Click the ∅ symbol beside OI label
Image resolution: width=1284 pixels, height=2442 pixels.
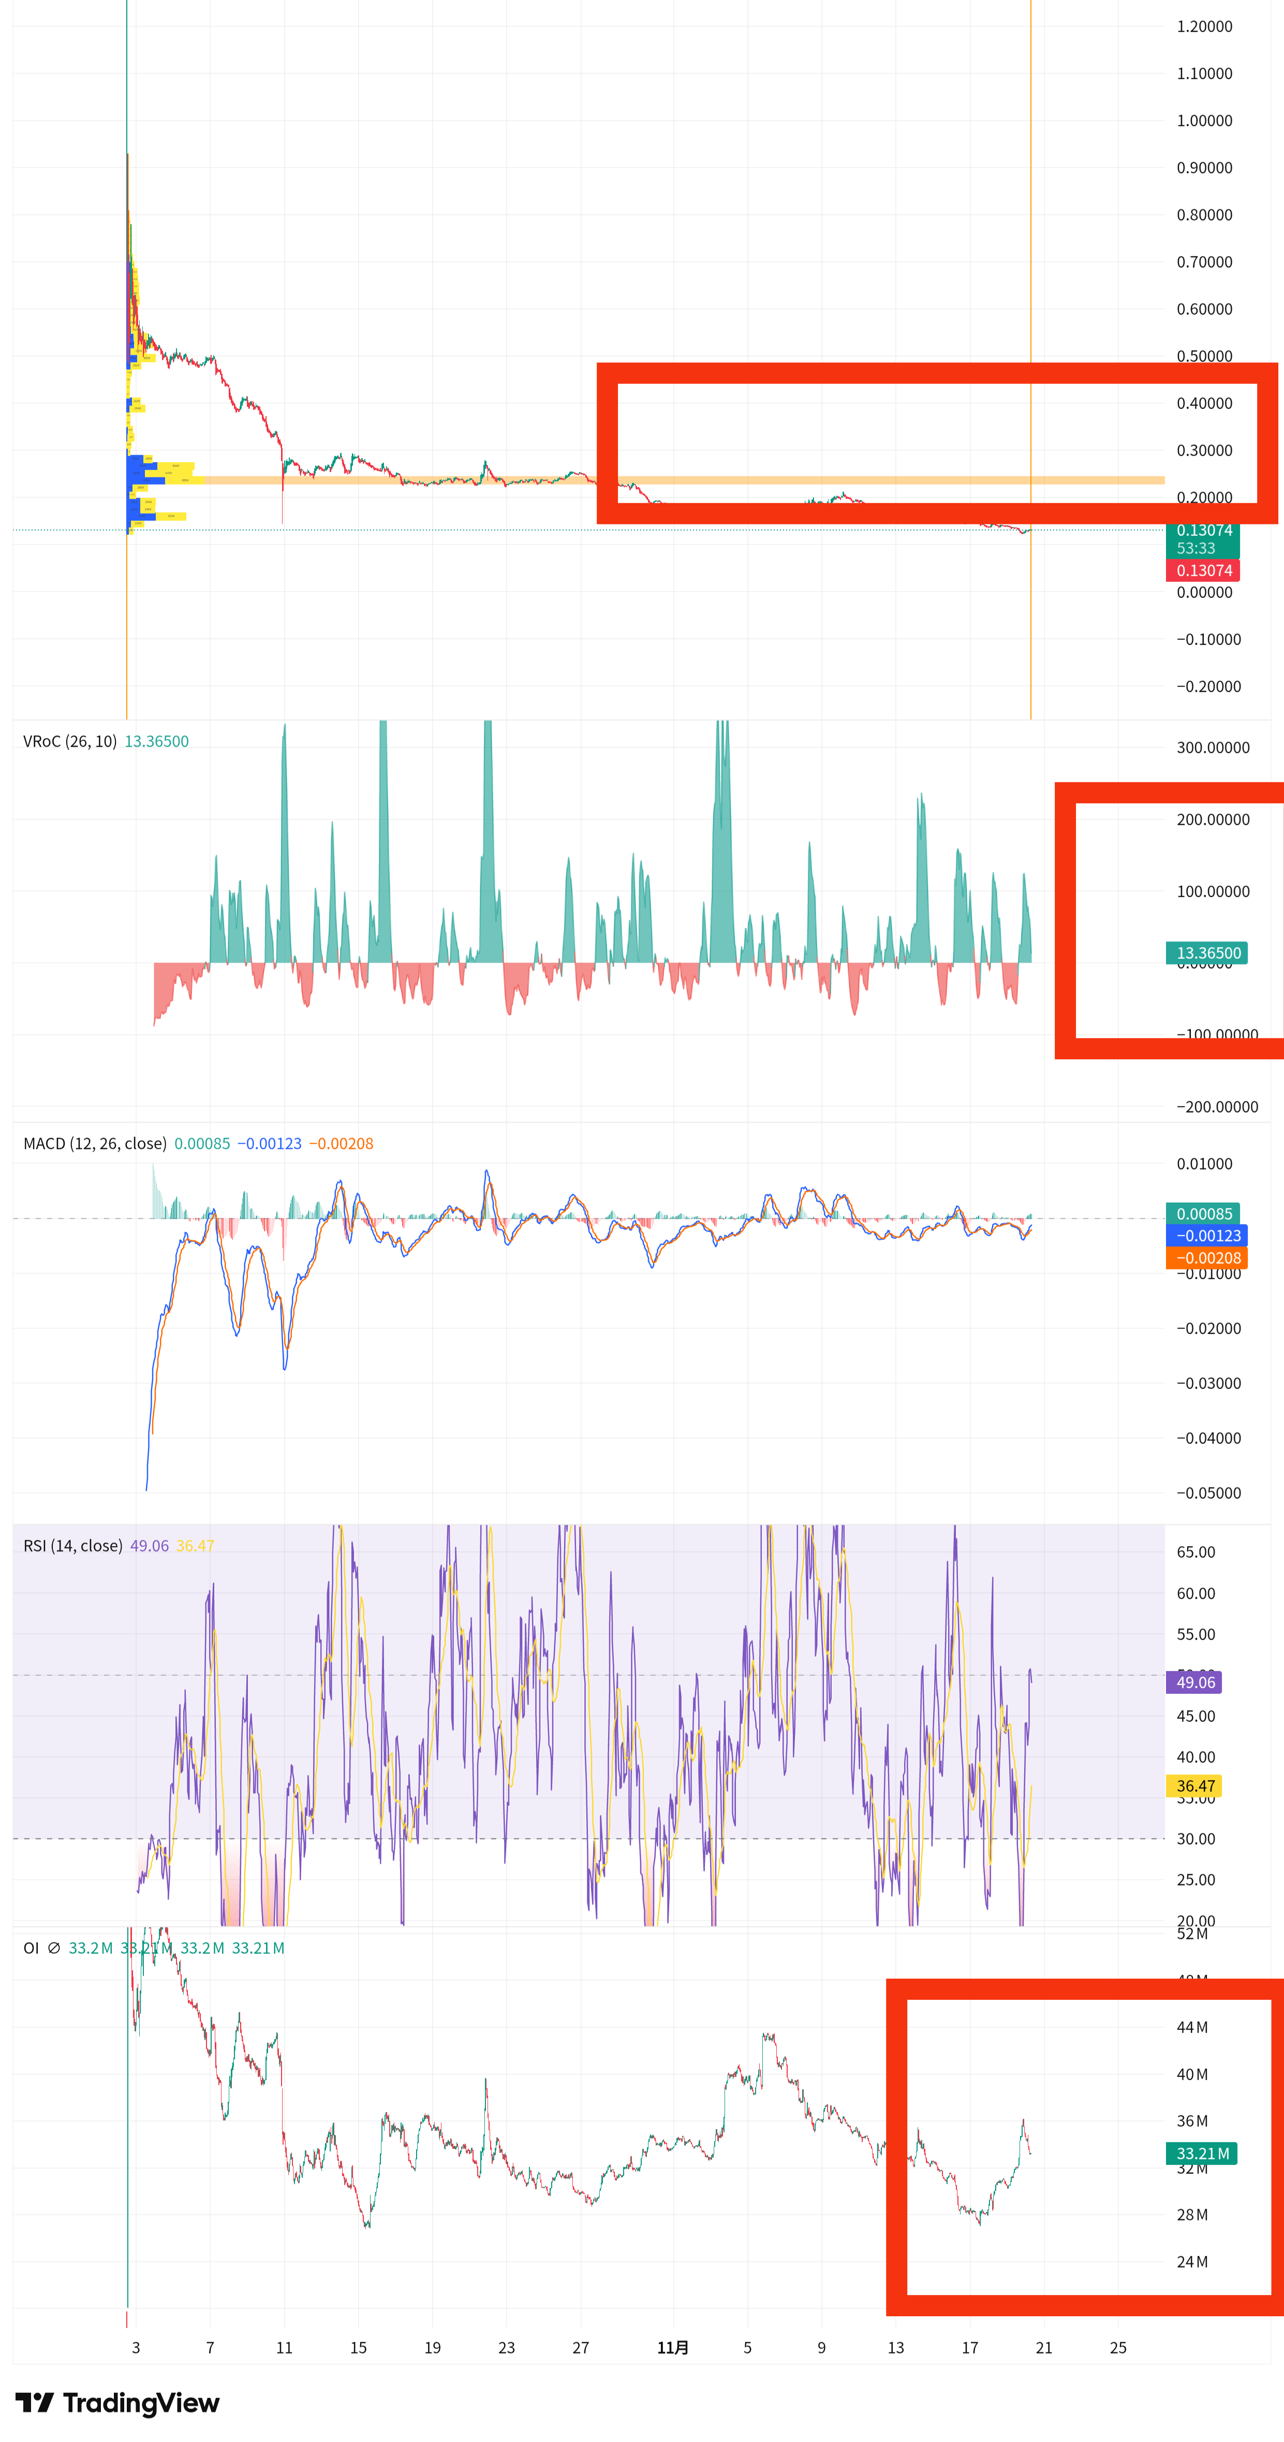(54, 1948)
